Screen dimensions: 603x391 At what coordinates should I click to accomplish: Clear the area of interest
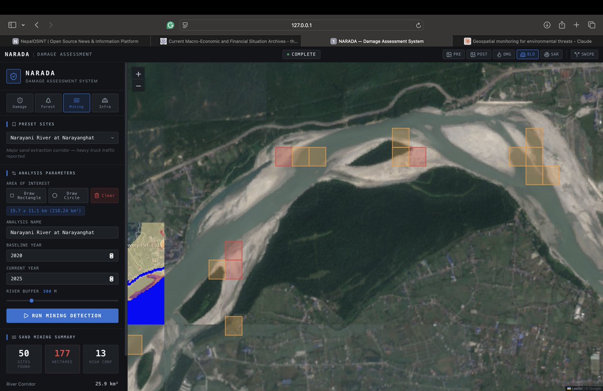(x=105, y=196)
